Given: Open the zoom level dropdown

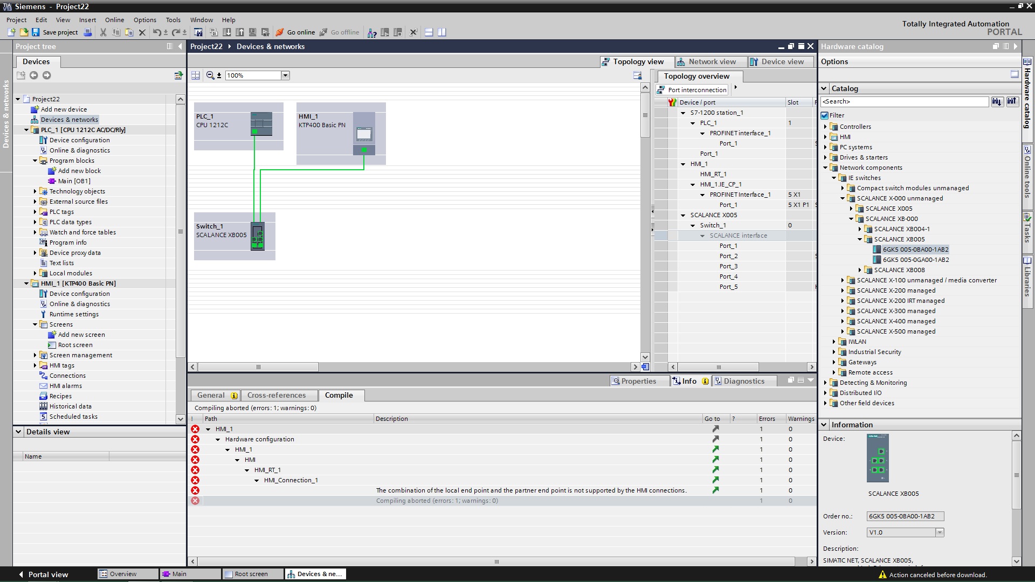Looking at the screenshot, I should 286,75.
